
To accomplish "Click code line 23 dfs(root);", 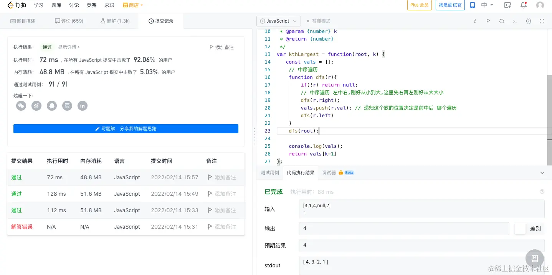I will (x=304, y=131).
